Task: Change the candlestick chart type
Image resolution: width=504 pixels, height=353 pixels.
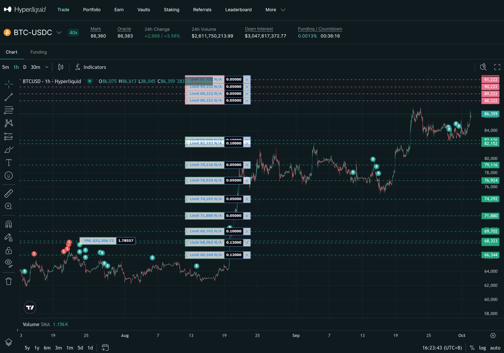Action: tap(60, 67)
